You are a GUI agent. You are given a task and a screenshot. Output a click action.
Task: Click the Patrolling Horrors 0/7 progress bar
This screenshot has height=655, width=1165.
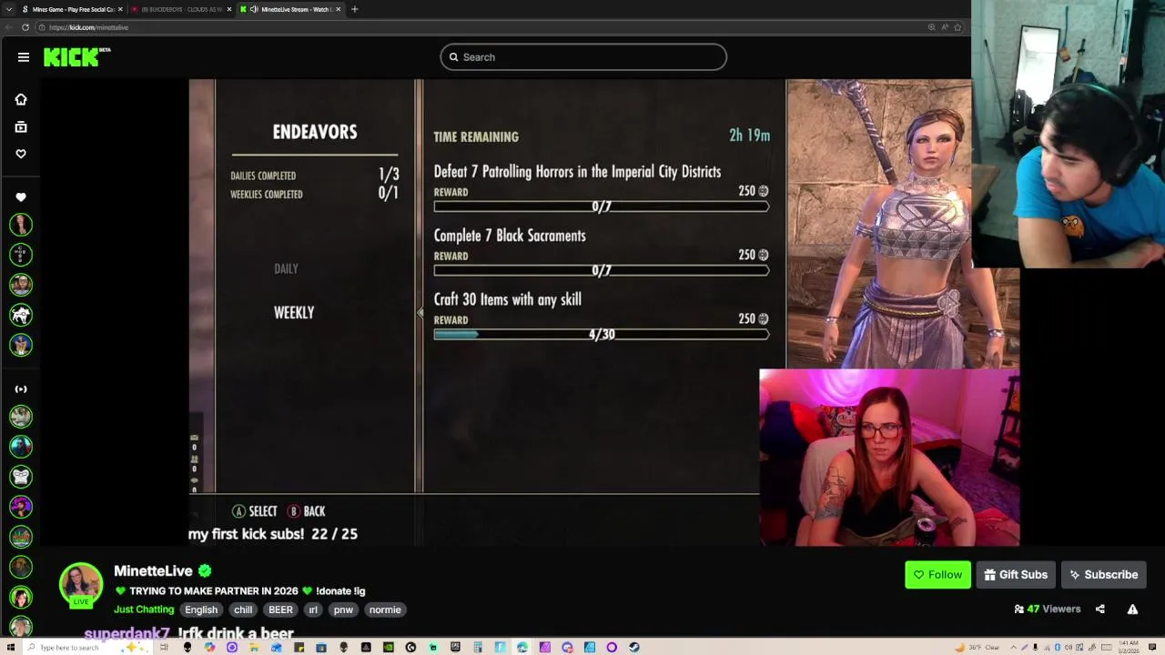click(602, 207)
